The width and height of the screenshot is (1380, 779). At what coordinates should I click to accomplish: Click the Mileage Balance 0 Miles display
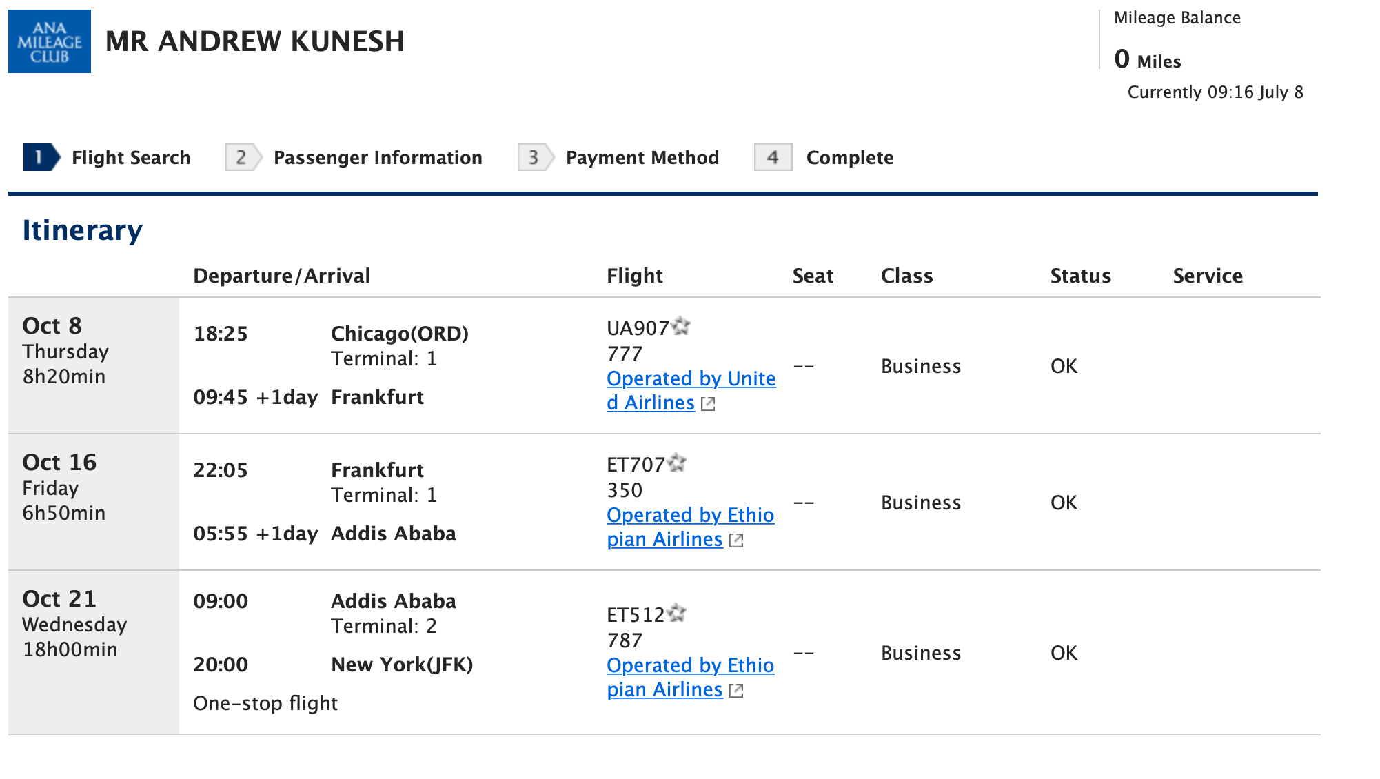(1146, 60)
